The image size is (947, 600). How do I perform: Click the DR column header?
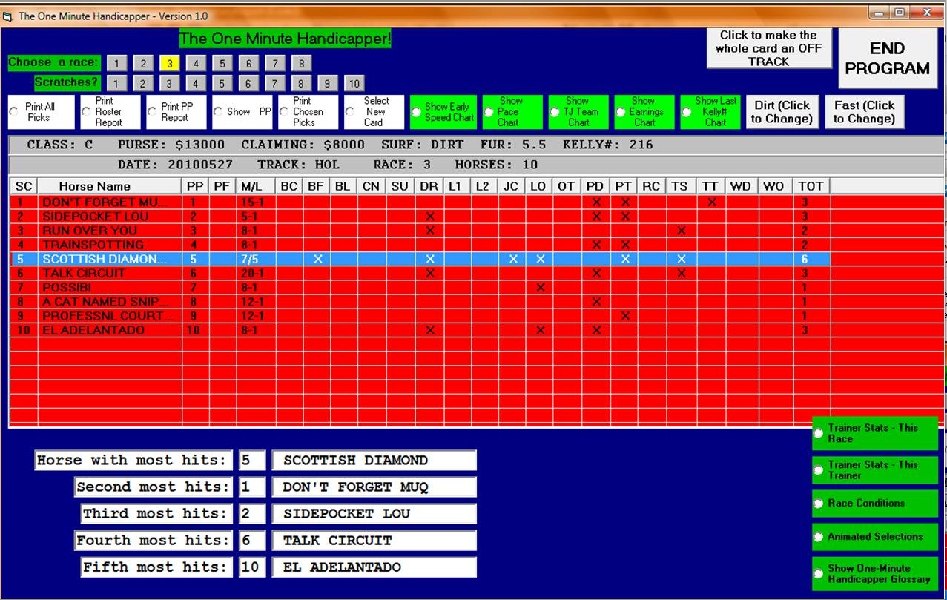pos(429,186)
